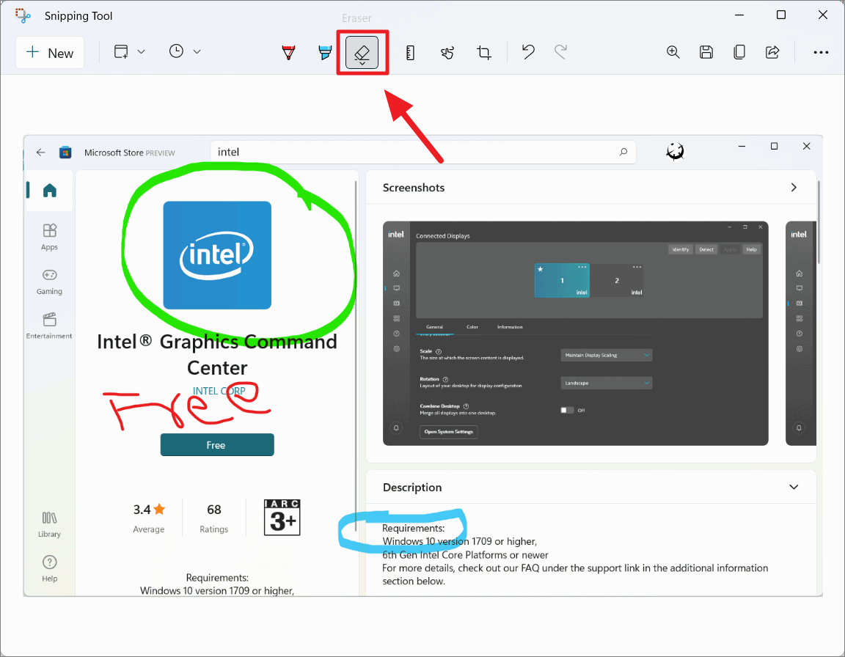Minimize the Microsoft Store window
Screen dimensions: 845x657
[742, 146]
